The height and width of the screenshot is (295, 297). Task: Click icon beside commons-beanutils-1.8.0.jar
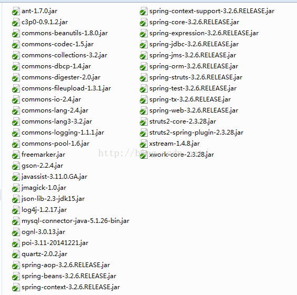16,33
